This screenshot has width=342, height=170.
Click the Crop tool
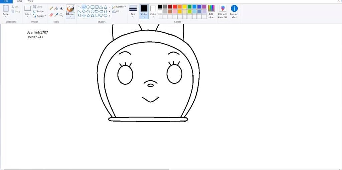pos(38,7)
